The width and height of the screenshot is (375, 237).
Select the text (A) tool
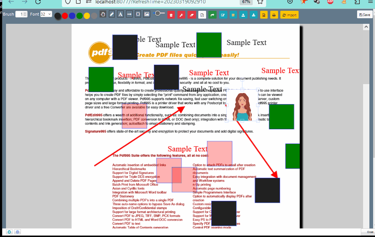[x=120, y=14]
